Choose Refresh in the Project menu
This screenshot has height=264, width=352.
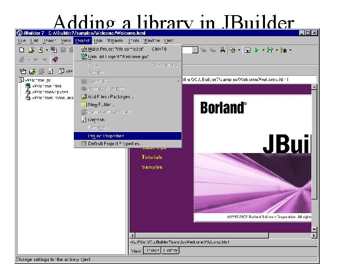point(128,120)
